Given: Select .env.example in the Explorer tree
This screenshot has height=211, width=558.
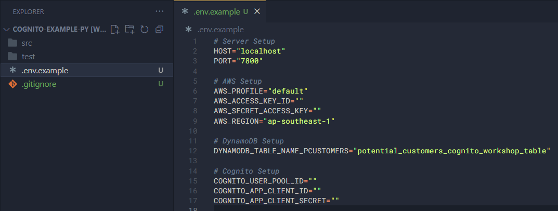Looking at the screenshot, I should point(45,70).
